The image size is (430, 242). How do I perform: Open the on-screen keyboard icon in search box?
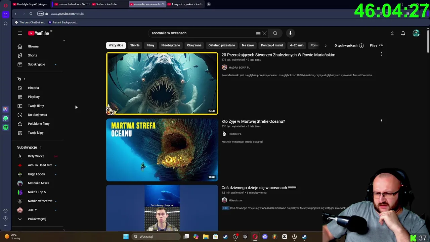coord(258,33)
